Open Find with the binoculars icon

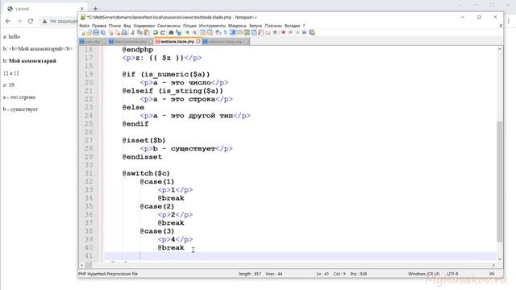(x=171, y=32)
